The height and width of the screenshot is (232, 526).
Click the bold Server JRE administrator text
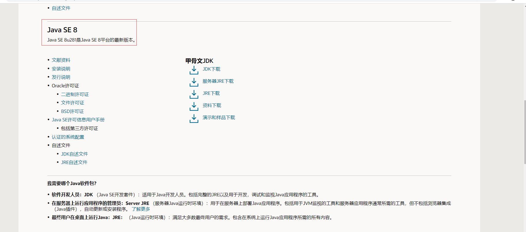(100, 203)
